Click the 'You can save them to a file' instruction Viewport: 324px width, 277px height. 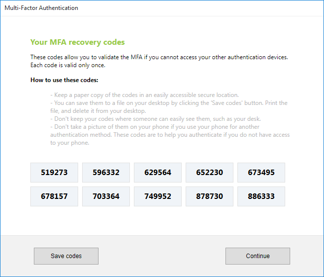(x=169, y=107)
